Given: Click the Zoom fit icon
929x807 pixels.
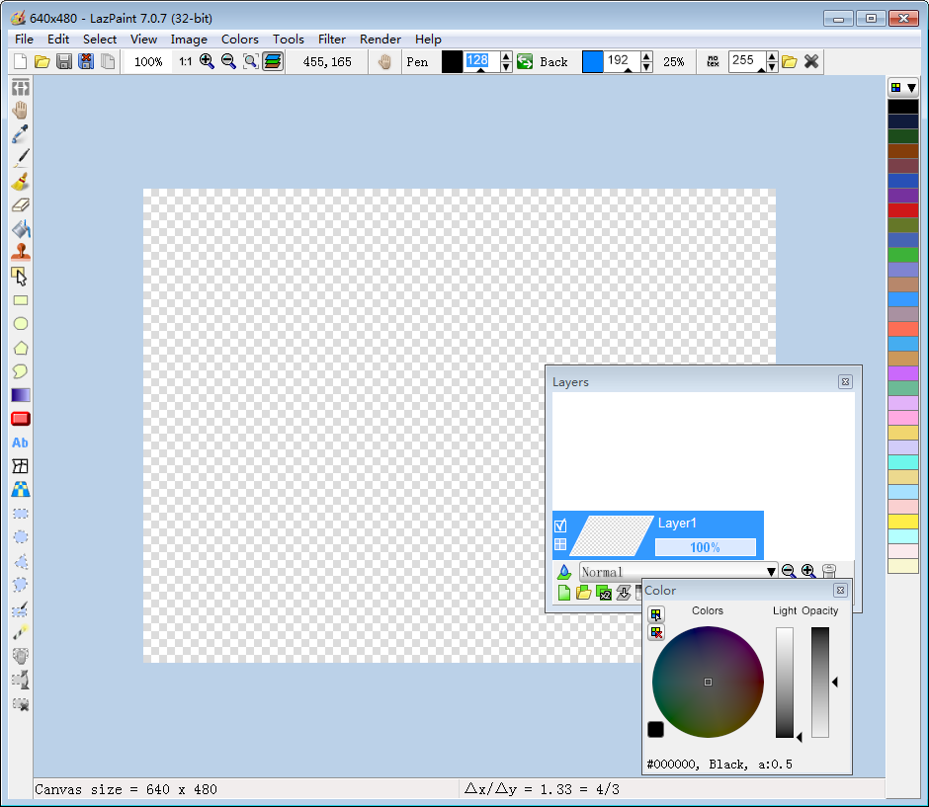Looking at the screenshot, I should (251, 61).
